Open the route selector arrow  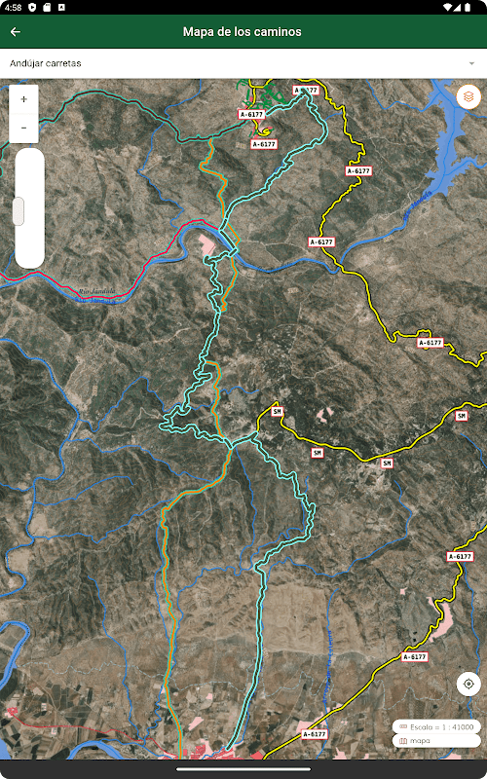[x=471, y=63]
